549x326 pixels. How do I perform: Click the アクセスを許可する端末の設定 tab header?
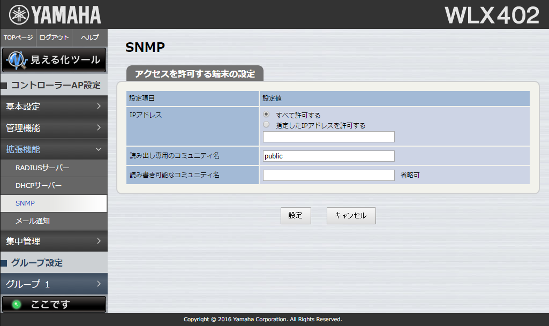[x=195, y=73]
